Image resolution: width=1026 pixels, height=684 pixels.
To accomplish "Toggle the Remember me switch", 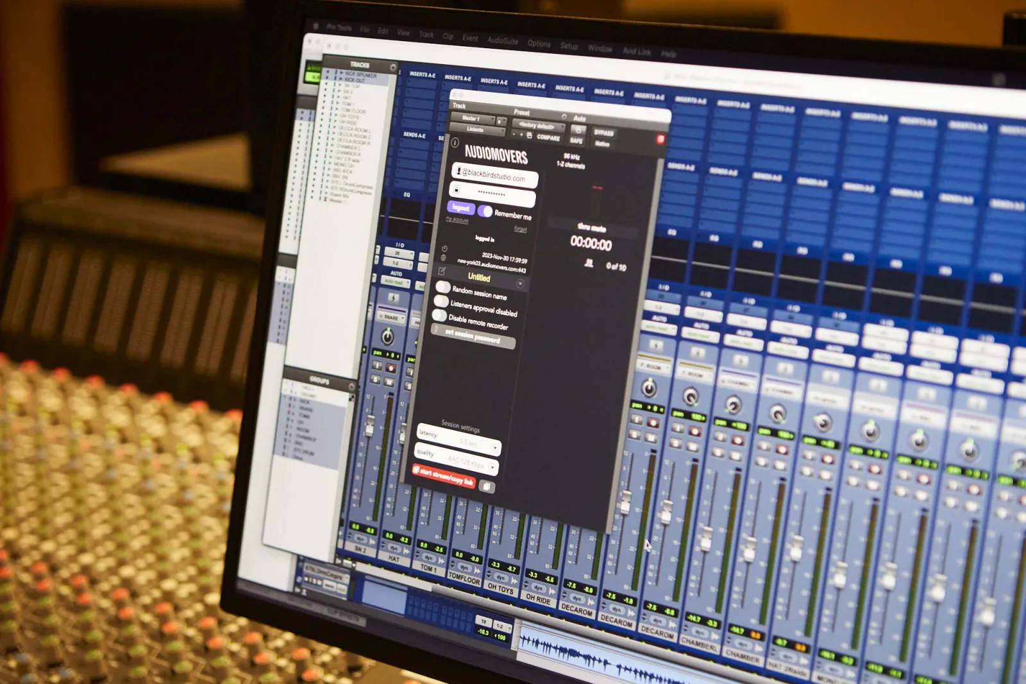I will tap(485, 211).
